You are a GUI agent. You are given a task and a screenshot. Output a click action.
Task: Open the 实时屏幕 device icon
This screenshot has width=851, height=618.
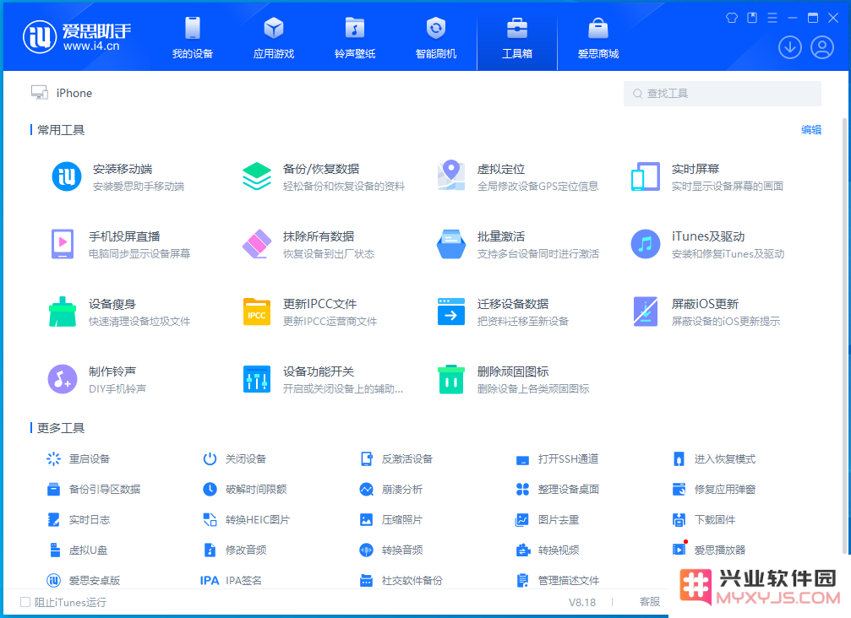click(646, 176)
